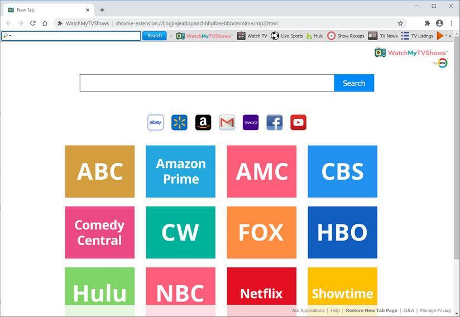Select the New Tab browser tab

pyautogui.click(x=49, y=10)
